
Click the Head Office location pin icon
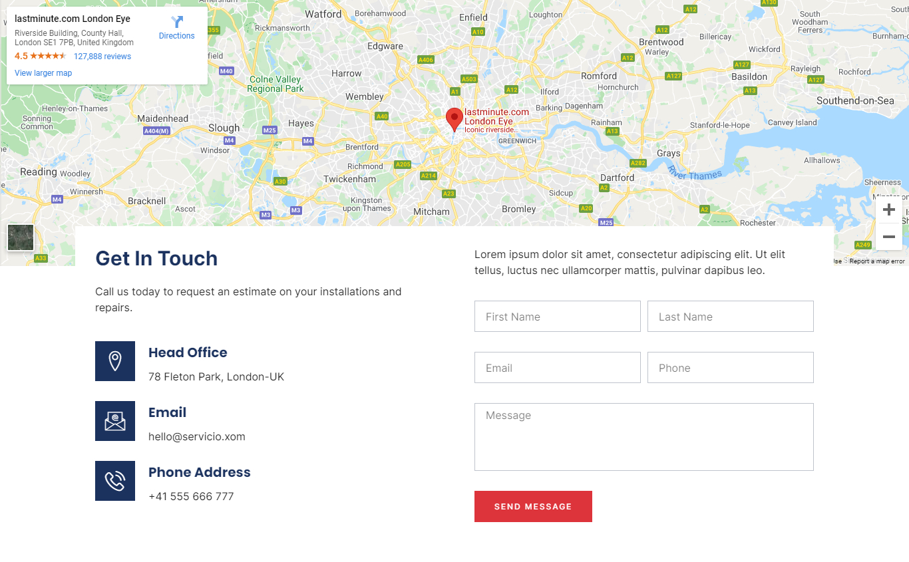click(x=115, y=361)
